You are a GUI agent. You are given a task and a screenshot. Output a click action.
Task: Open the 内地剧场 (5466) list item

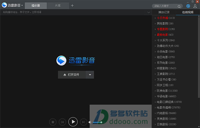pos(165,113)
